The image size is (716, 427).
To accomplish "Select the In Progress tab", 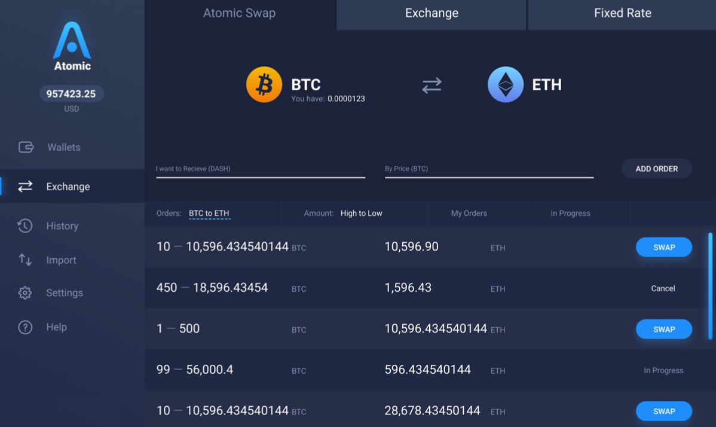I will 570,213.
